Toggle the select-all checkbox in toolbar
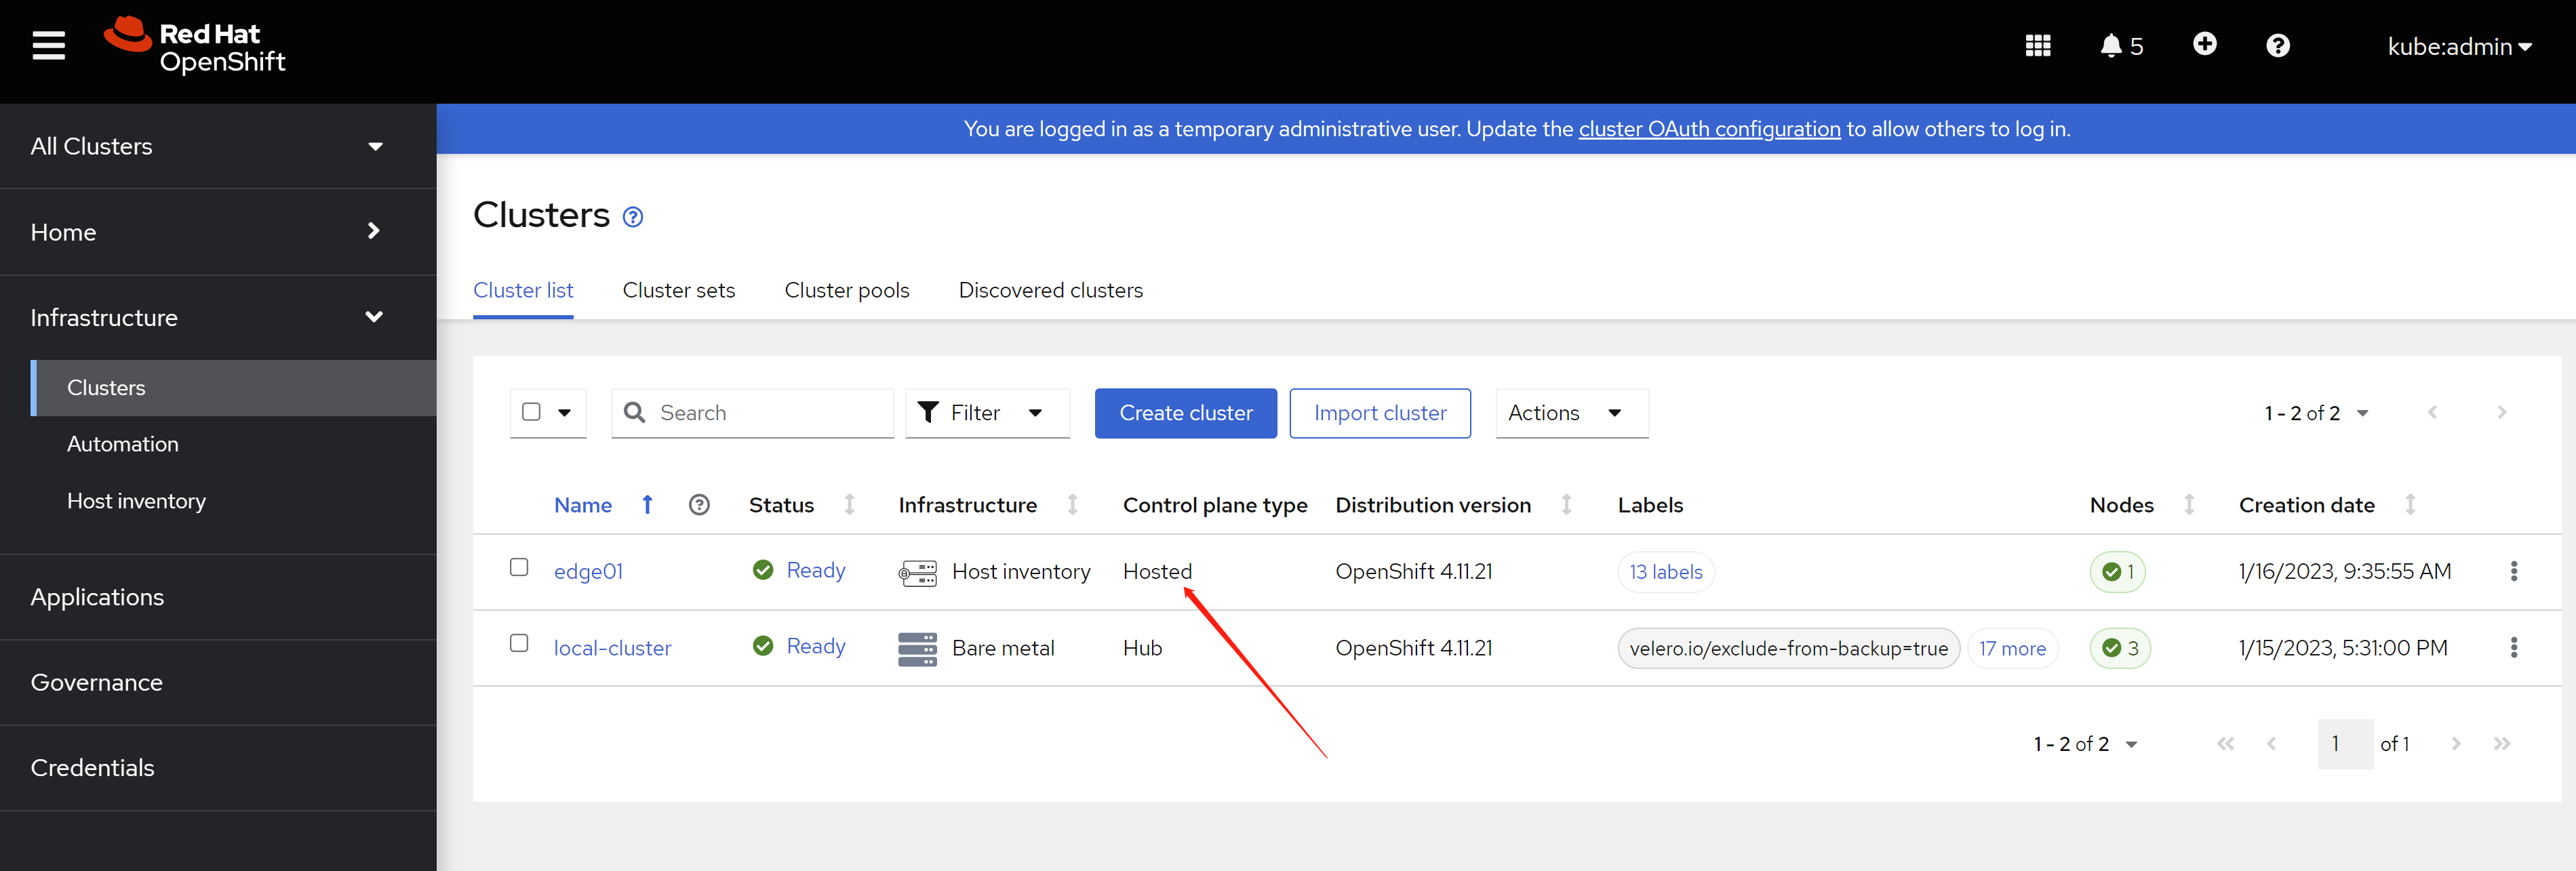Image resolution: width=2576 pixels, height=871 pixels. tap(532, 412)
